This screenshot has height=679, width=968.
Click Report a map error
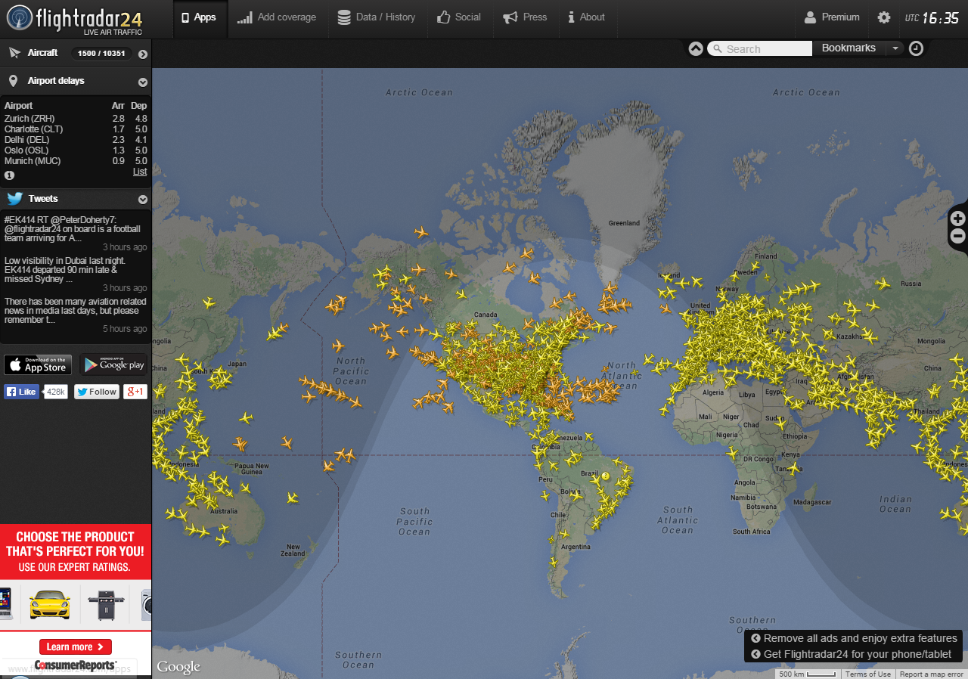point(932,674)
